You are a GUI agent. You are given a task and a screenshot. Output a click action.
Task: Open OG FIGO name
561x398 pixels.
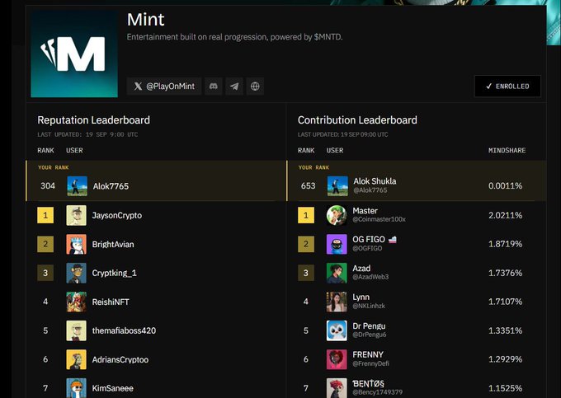pyautogui.click(x=369, y=239)
